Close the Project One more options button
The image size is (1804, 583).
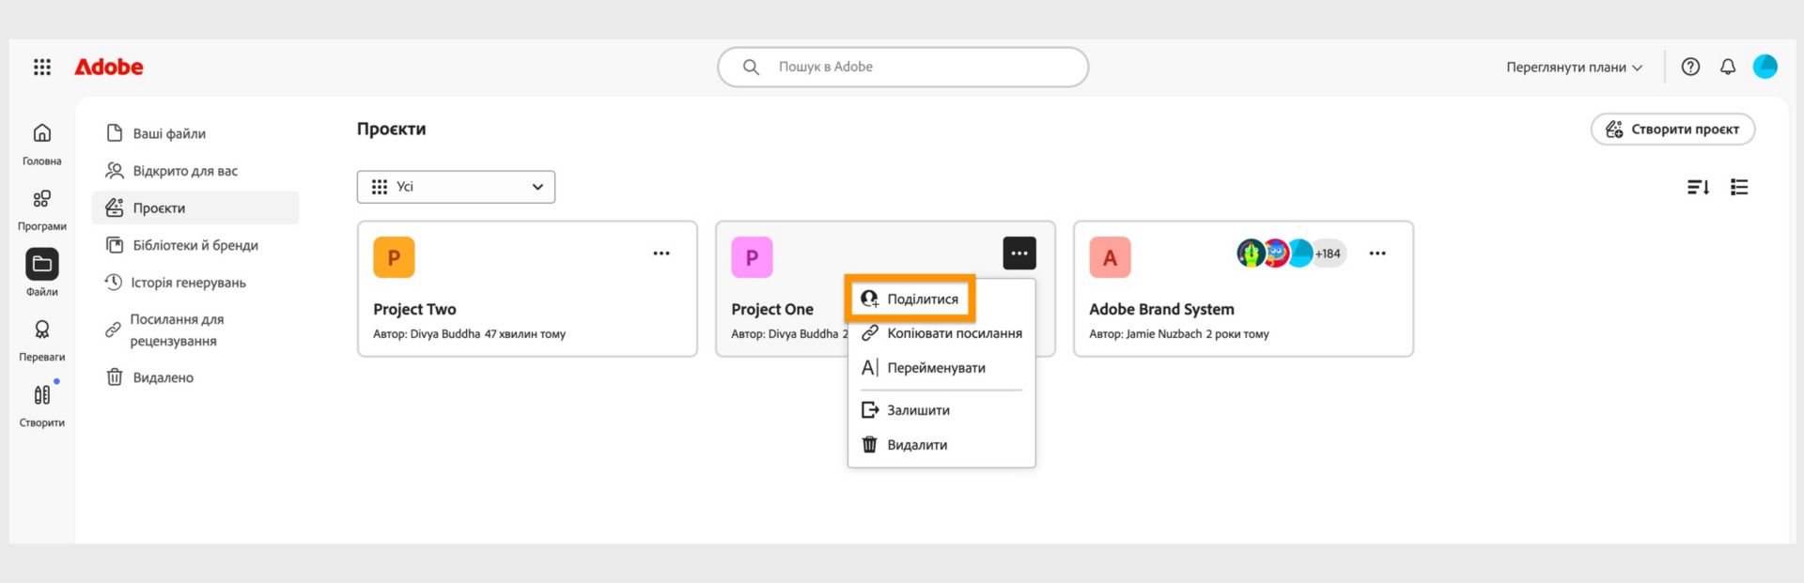[x=1019, y=253]
